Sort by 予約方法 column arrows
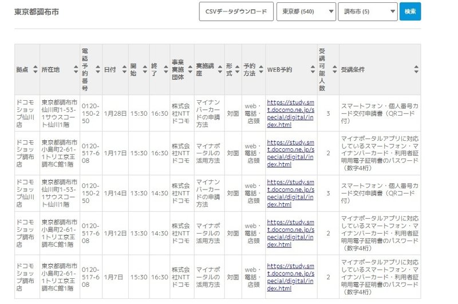Image resolution: width=458 pixels, height=304 pixels. point(261,69)
